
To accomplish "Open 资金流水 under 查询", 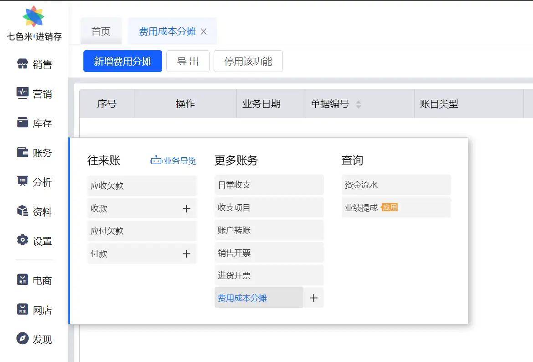I will (x=396, y=185).
